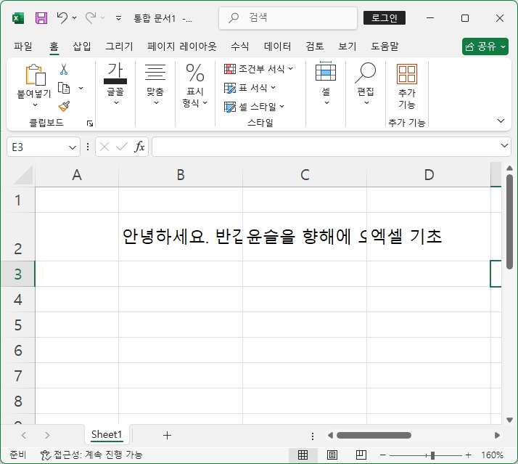Viewport: 518px width, 464px height.
Task: Customize the Quick Access Toolbar dropdown
Action: click(x=118, y=18)
